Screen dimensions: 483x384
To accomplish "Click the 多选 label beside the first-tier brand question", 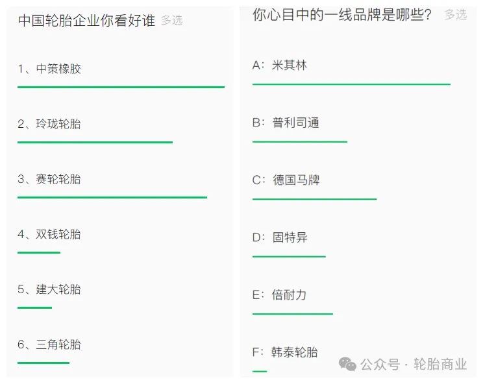I will (456, 14).
